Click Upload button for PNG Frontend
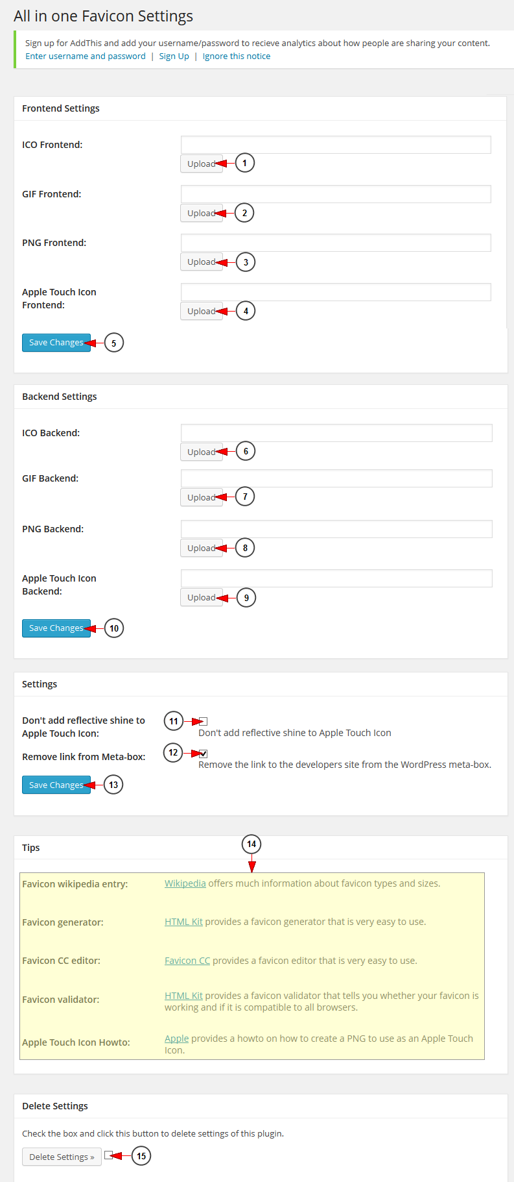The image size is (514, 1182). point(201,262)
